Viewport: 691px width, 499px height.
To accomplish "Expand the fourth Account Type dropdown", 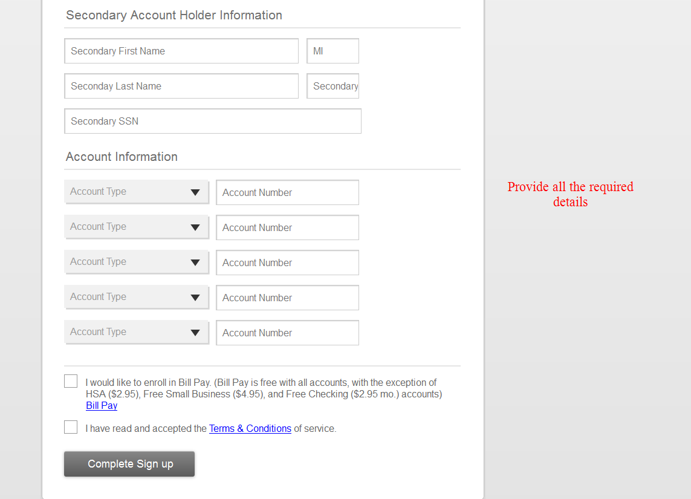I will pos(136,297).
